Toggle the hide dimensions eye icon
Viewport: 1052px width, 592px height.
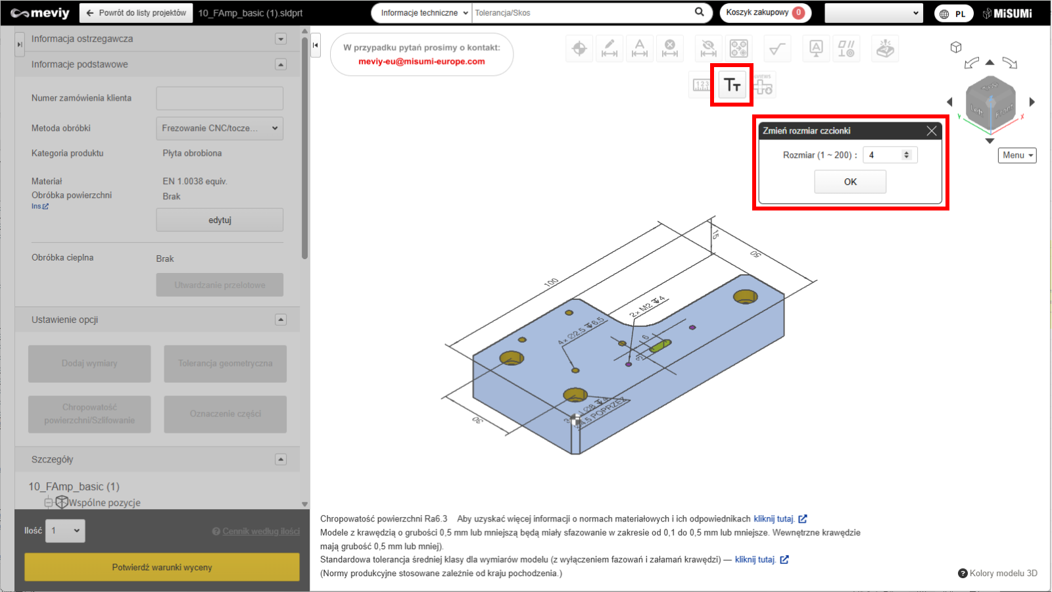coord(708,48)
